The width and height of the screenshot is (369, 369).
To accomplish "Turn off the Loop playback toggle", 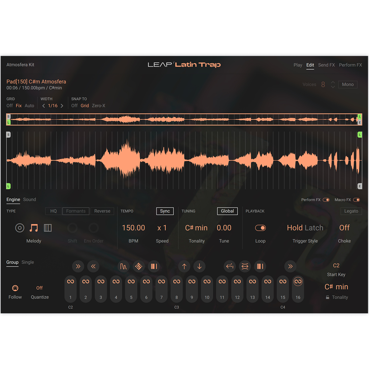I will 260,228.
